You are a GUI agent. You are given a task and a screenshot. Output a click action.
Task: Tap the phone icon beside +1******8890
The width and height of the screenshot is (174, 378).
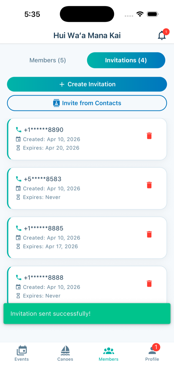(x=19, y=130)
